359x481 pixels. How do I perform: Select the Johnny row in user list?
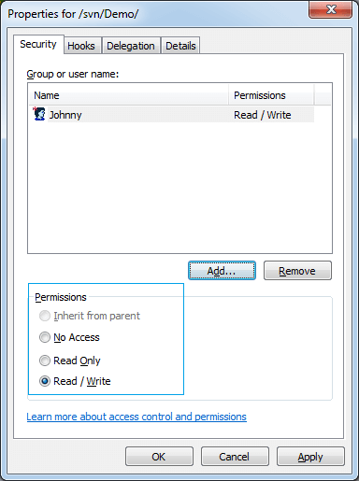[x=172, y=114]
